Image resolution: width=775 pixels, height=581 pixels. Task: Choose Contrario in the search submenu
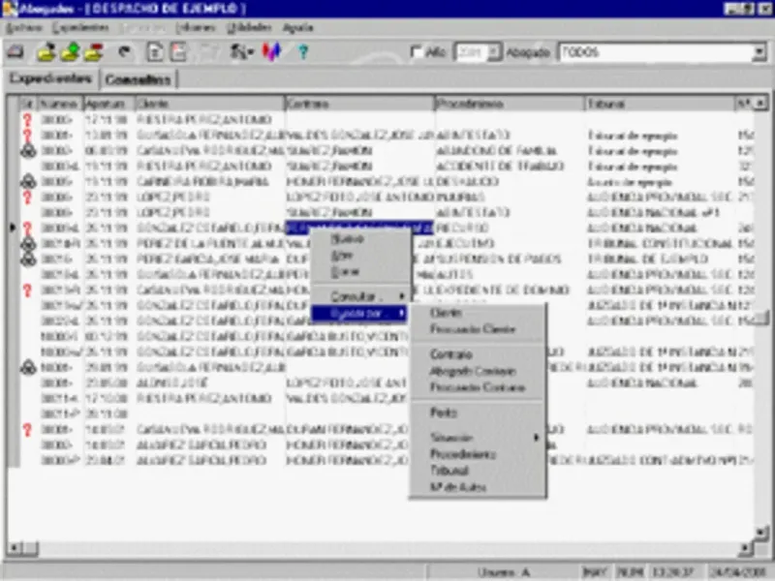pos(451,353)
